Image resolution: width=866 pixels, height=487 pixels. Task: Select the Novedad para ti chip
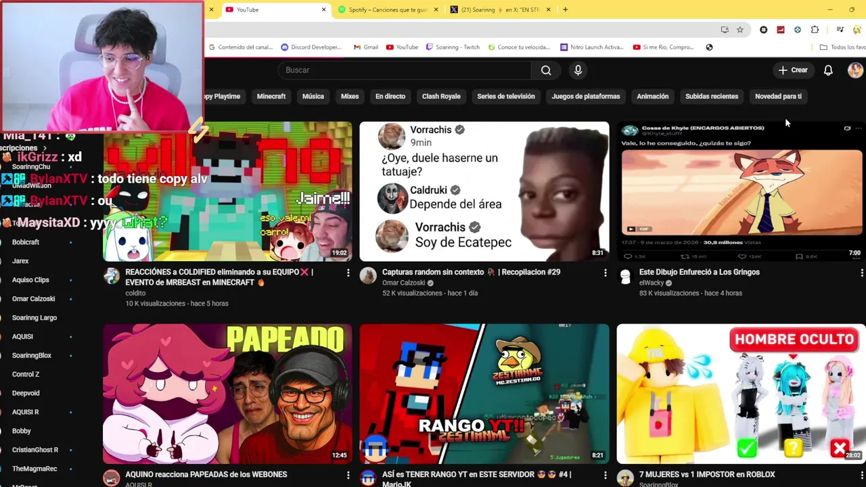point(778,97)
